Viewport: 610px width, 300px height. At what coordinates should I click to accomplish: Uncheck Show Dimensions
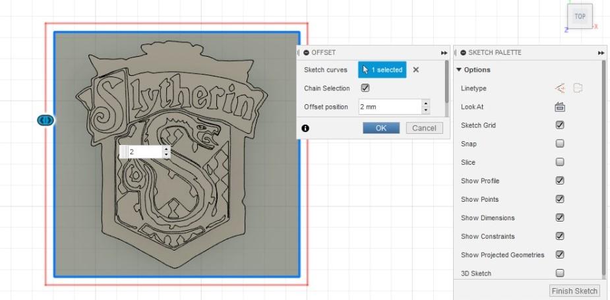560,218
